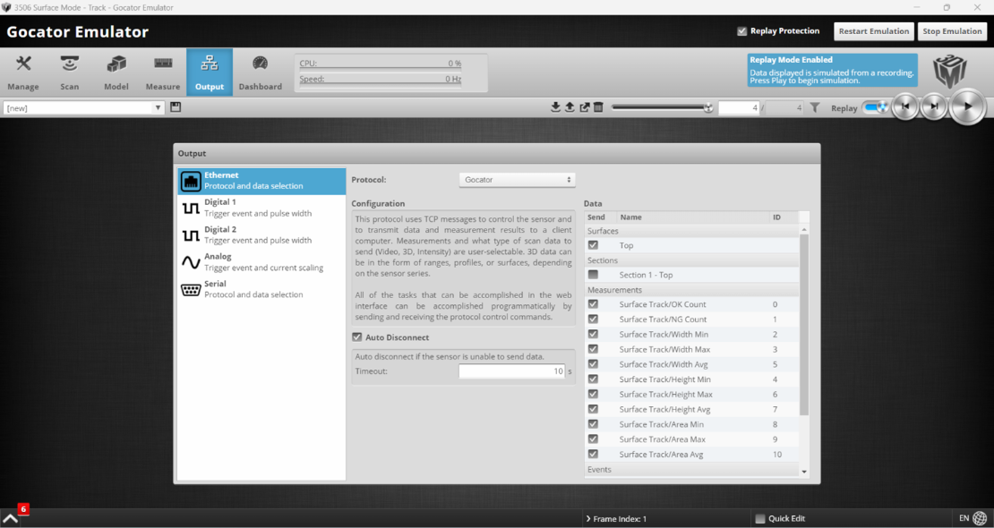Toggle the Auto Disconnect checkbox
This screenshot has height=528, width=994.
click(357, 337)
